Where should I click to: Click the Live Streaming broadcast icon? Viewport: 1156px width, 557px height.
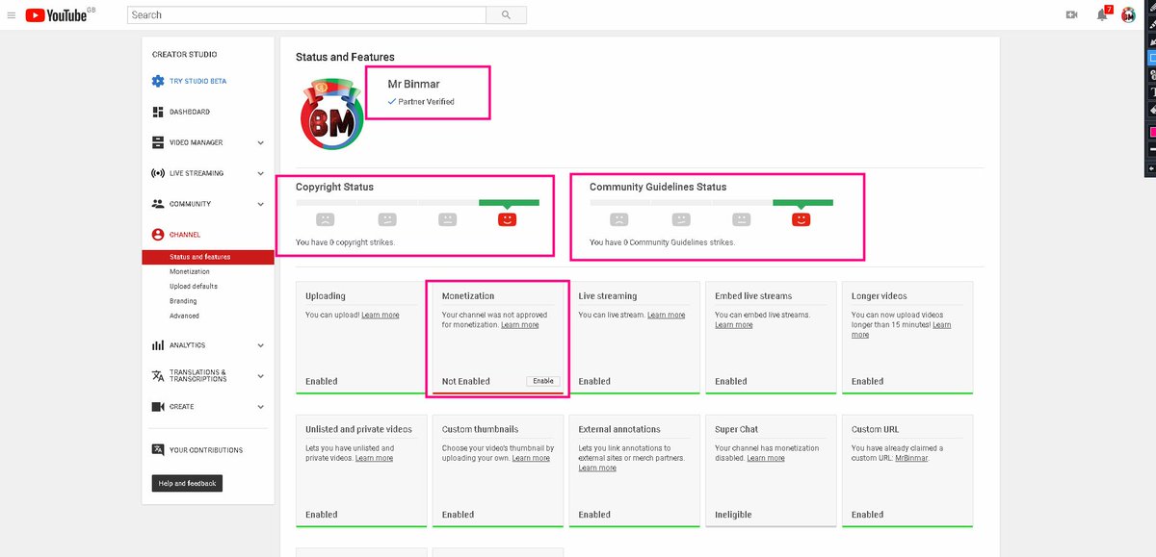click(158, 173)
